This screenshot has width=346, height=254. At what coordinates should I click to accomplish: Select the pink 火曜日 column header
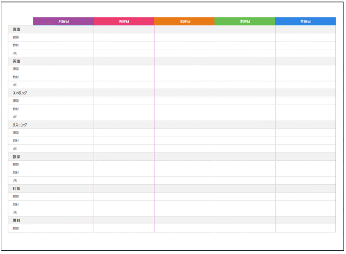click(x=124, y=21)
